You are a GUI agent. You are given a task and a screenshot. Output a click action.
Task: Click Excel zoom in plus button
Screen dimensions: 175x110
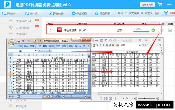click(85, 97)
